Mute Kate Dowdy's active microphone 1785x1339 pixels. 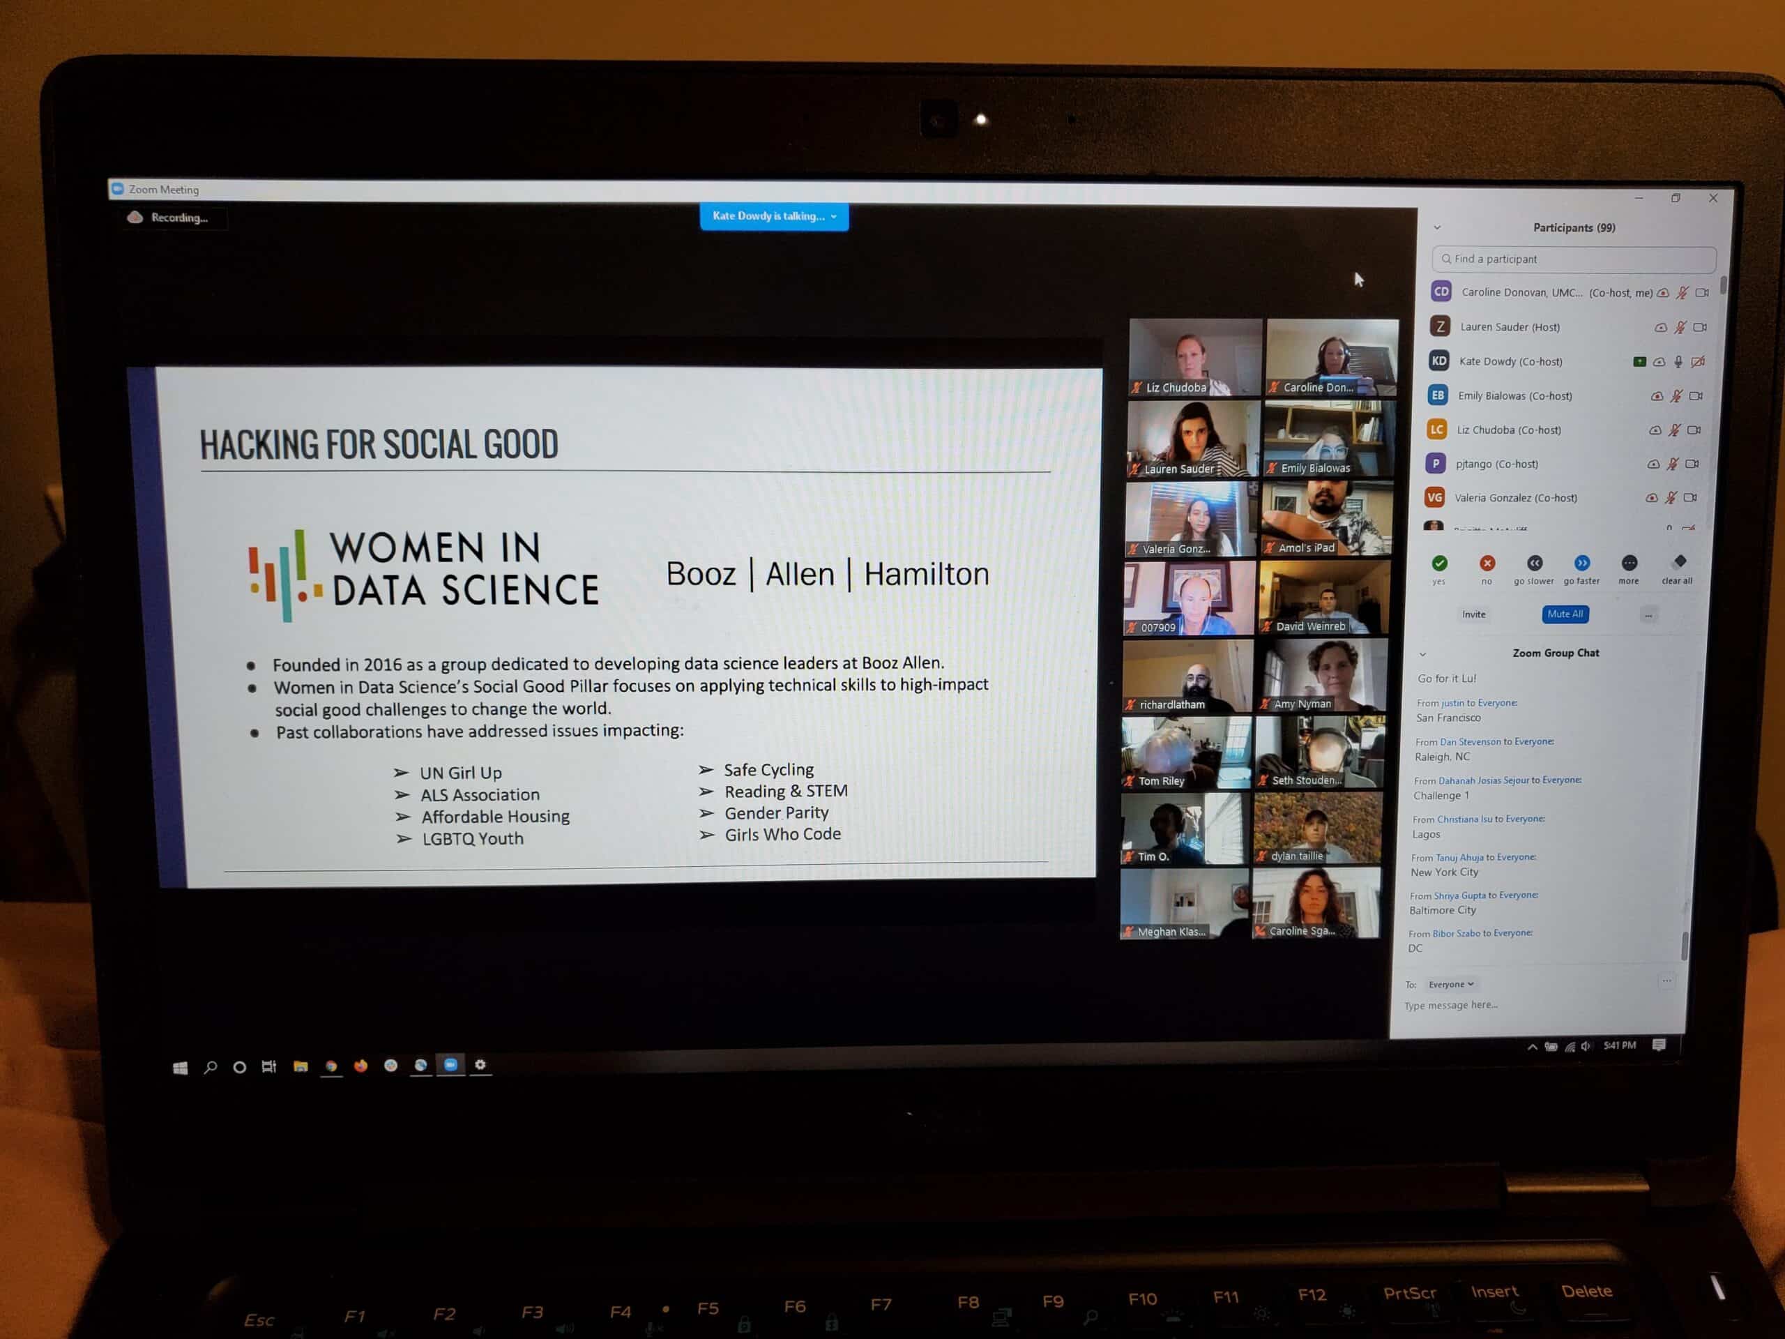1678,361
